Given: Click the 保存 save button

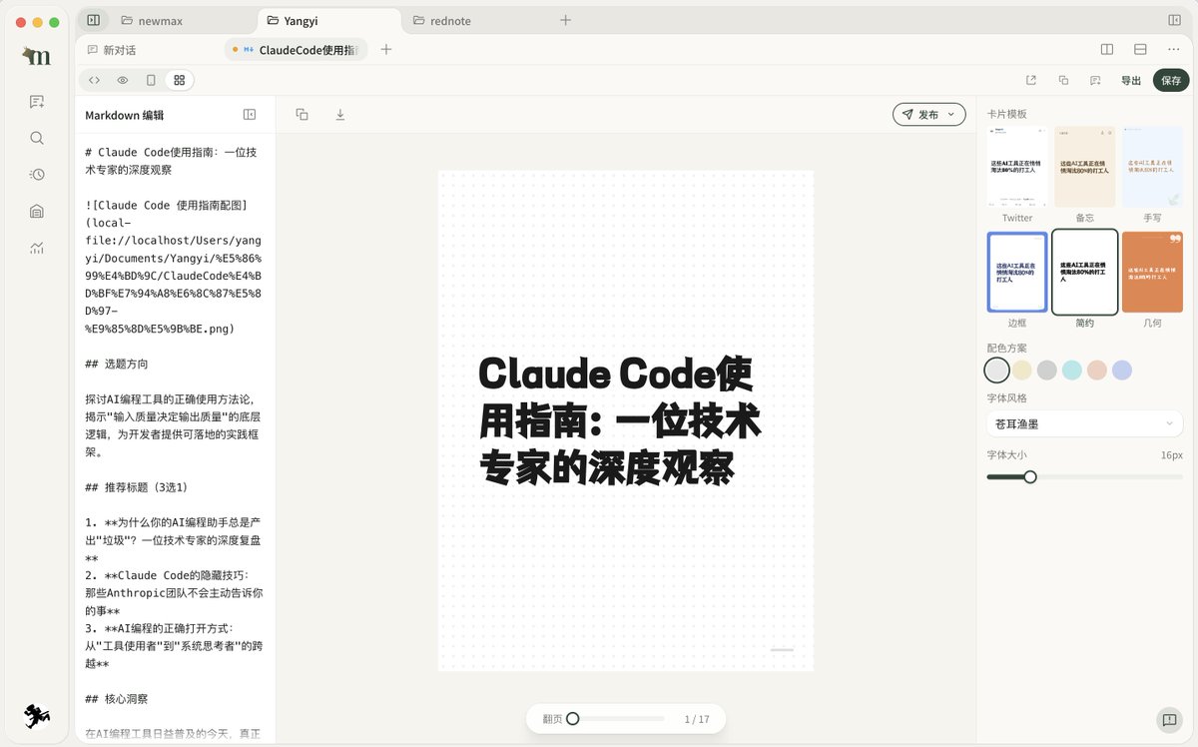Looking at the screenshot, I should coord(1171,81).
